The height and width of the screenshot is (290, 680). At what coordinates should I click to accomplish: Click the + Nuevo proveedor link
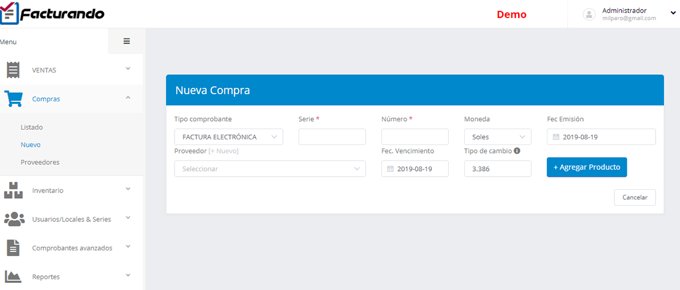(x=223, y=151)
